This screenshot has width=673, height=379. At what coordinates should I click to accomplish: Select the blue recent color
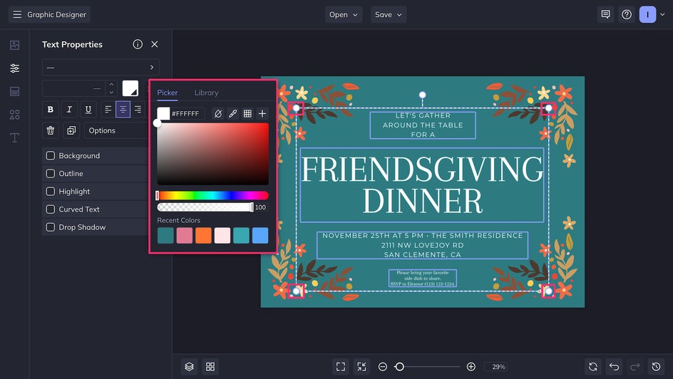tap(260, 235)
